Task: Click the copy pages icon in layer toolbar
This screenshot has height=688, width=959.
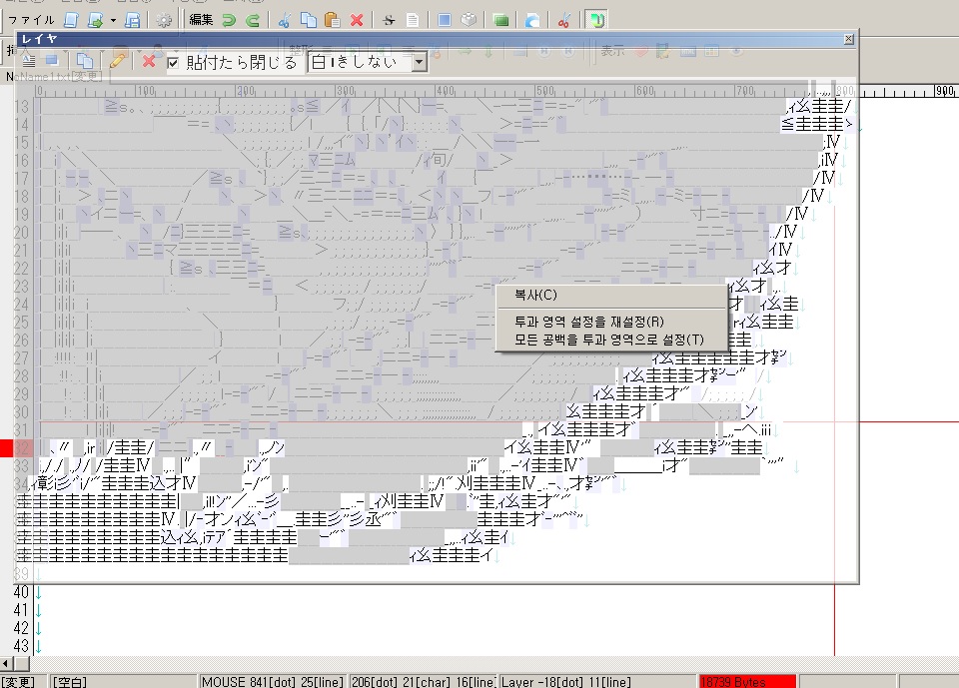Action: pyautogui.click(x=86, y=62)
